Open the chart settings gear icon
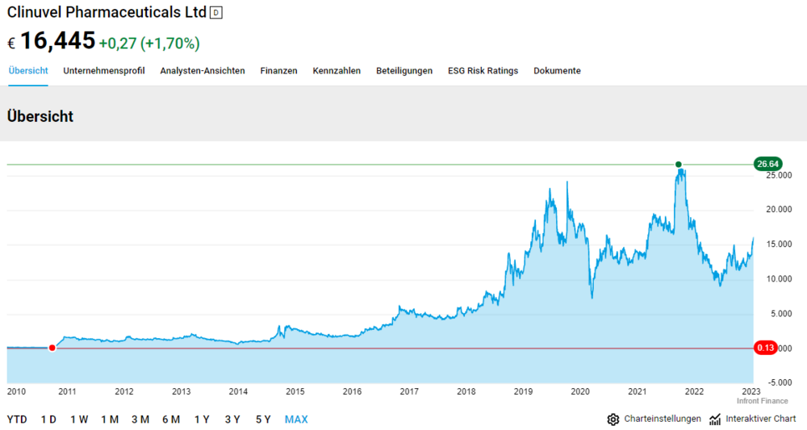 (x=613, y=420)
